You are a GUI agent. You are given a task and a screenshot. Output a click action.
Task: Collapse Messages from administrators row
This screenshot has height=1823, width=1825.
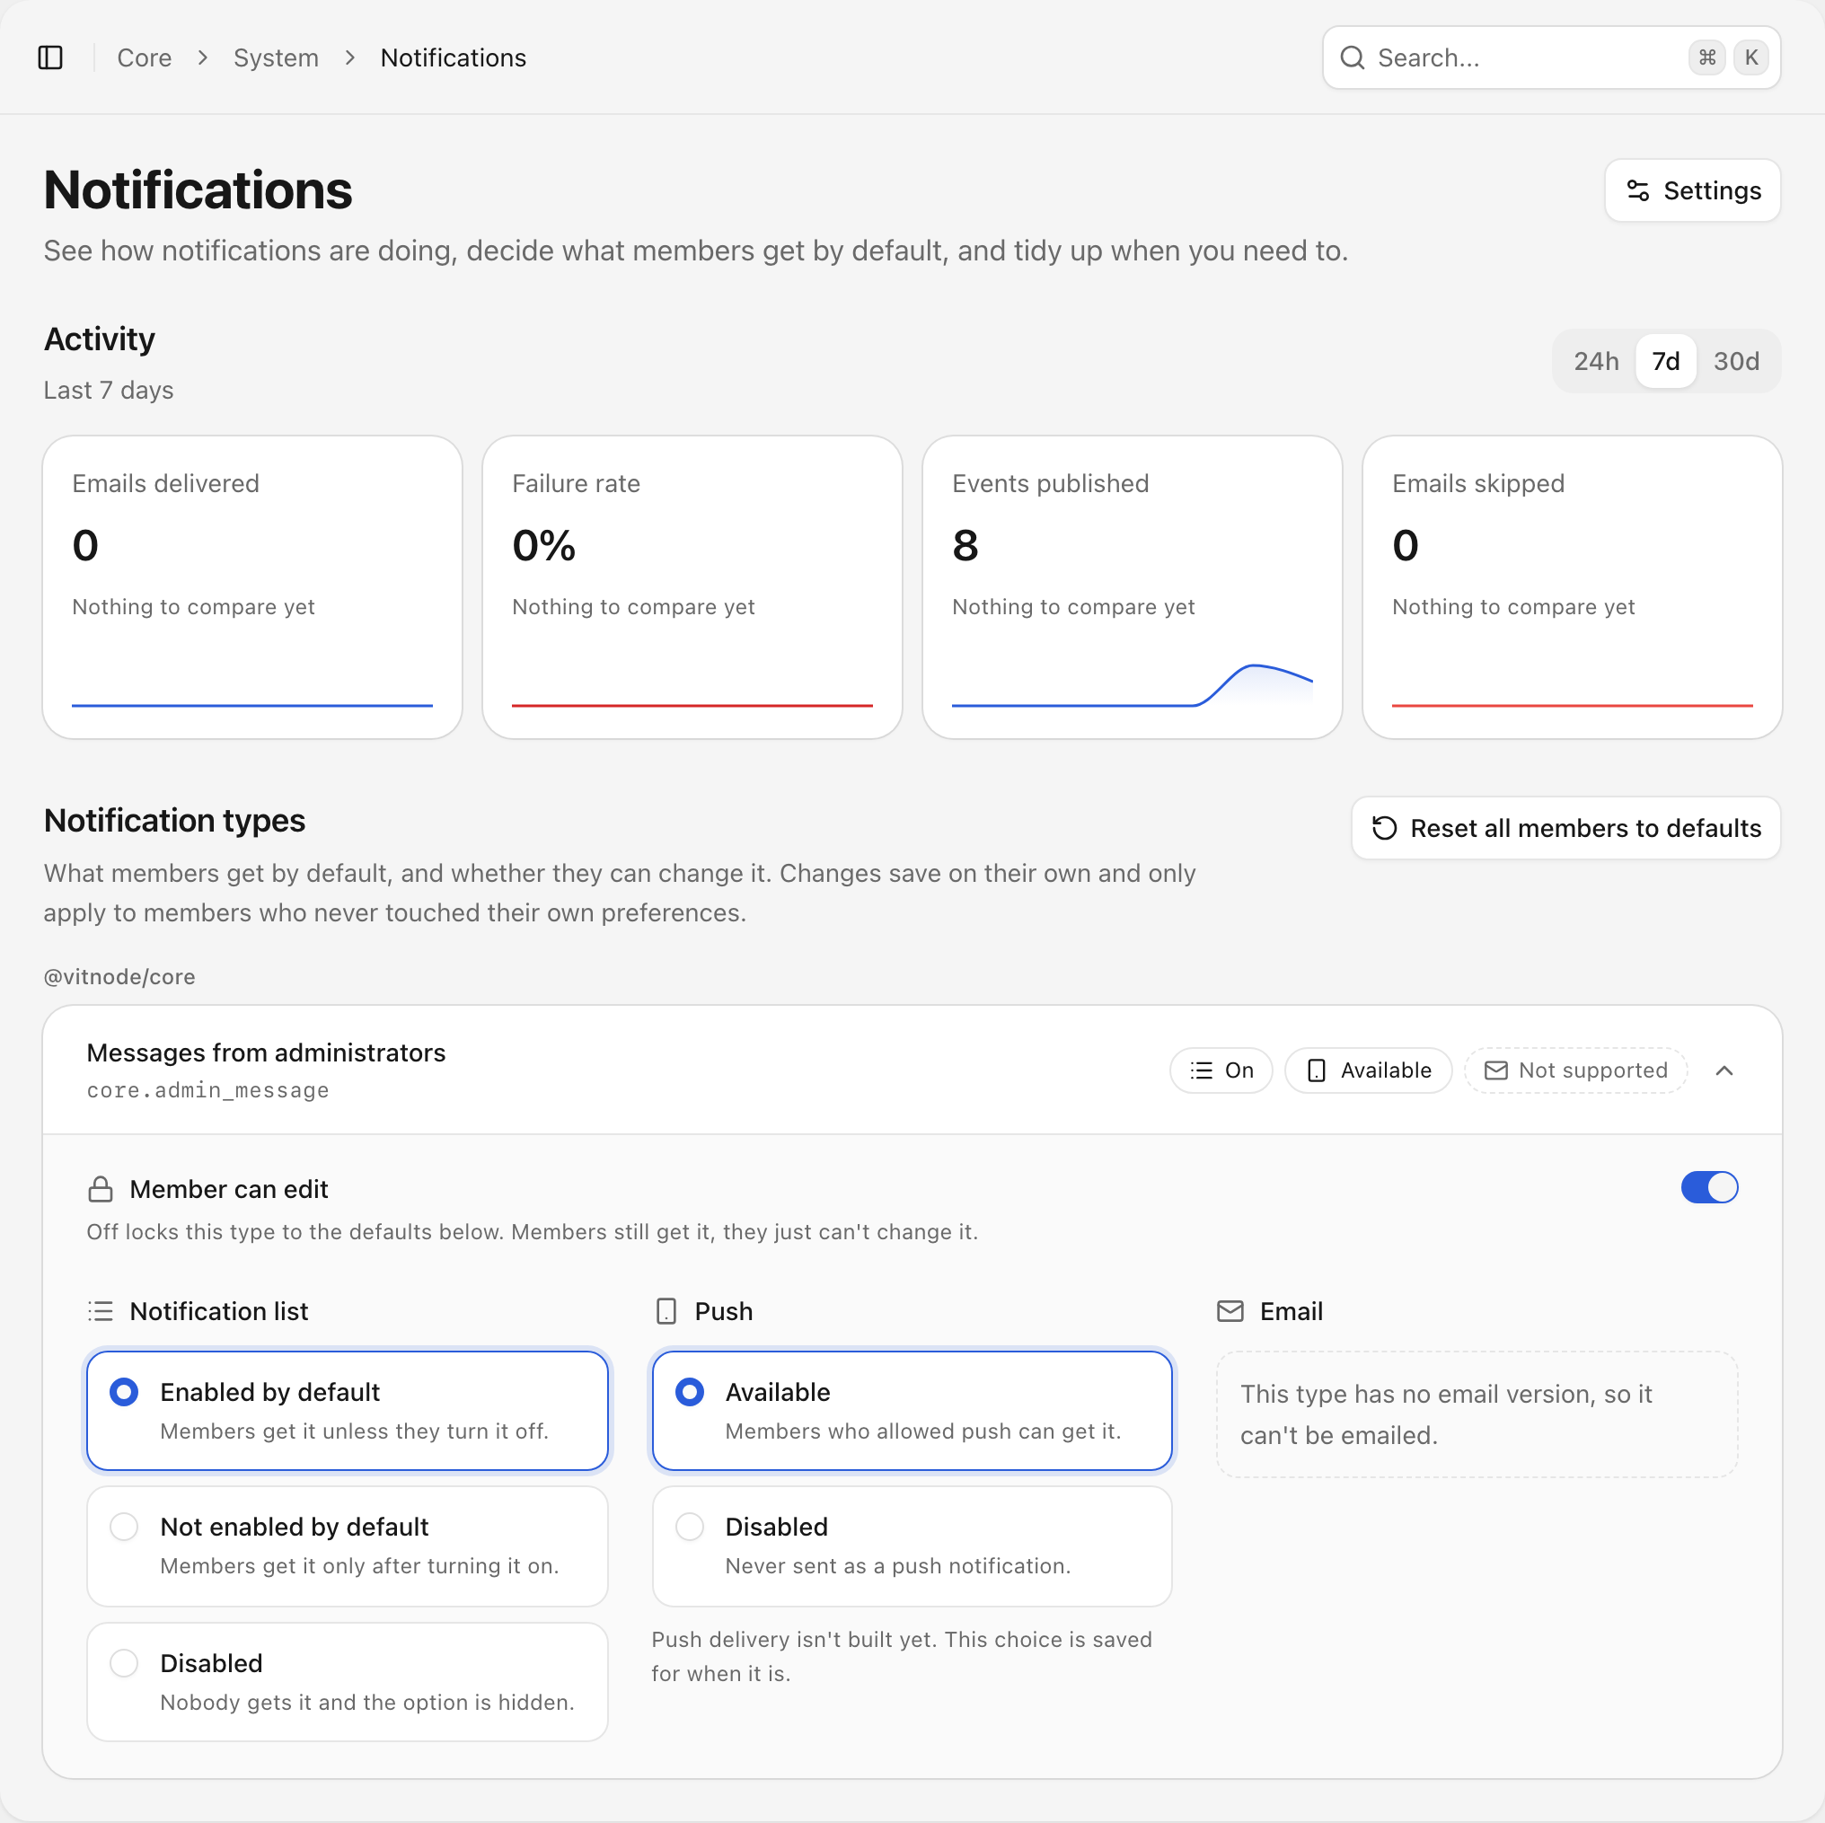pos(1724,1070)
